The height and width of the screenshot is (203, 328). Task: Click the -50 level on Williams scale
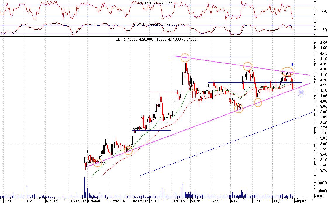pos(324,11)
